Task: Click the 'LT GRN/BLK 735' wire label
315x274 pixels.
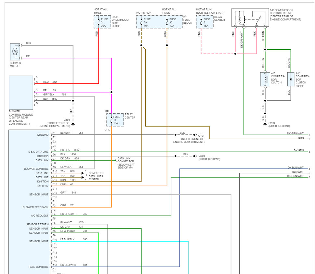Action: click(x=74, y=231)
